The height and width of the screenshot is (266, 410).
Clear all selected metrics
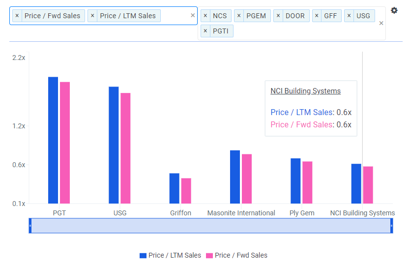(193, 16)
